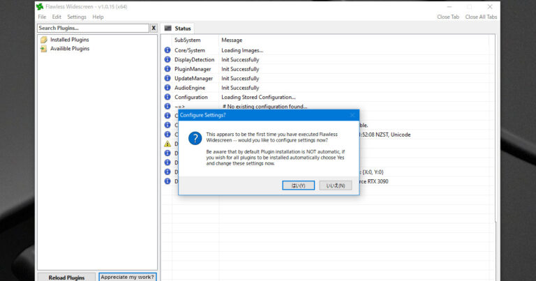The image size is (536, 281).
Task: Open the Help menu
Action: [x=98, y=17]
